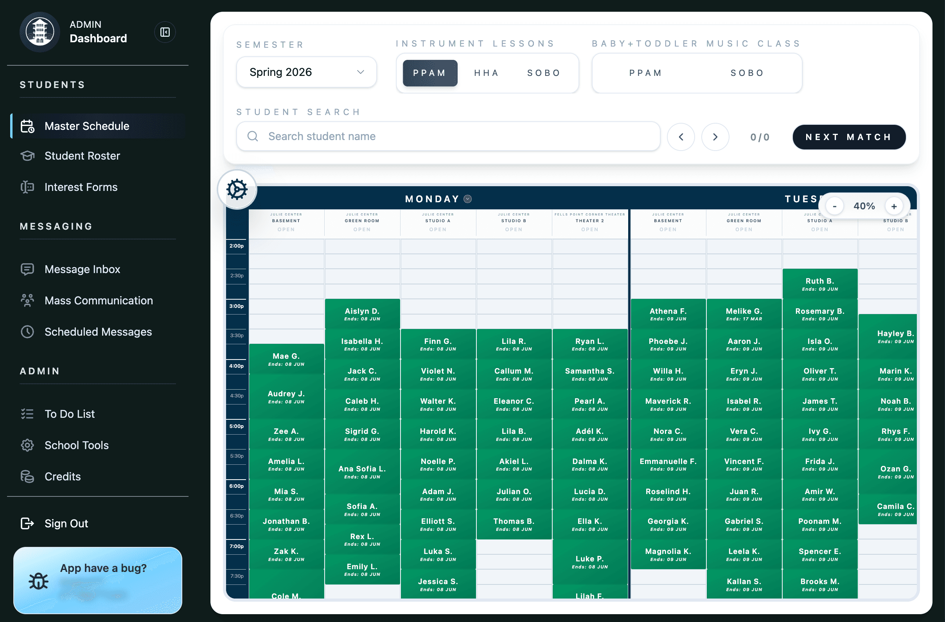The image size is (945, 622).
Task: Expand the Monday day chevron
Action: tap(467, 199)
